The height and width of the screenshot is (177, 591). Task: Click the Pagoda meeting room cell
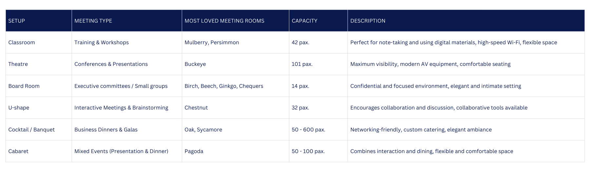[x=194, y=151]
